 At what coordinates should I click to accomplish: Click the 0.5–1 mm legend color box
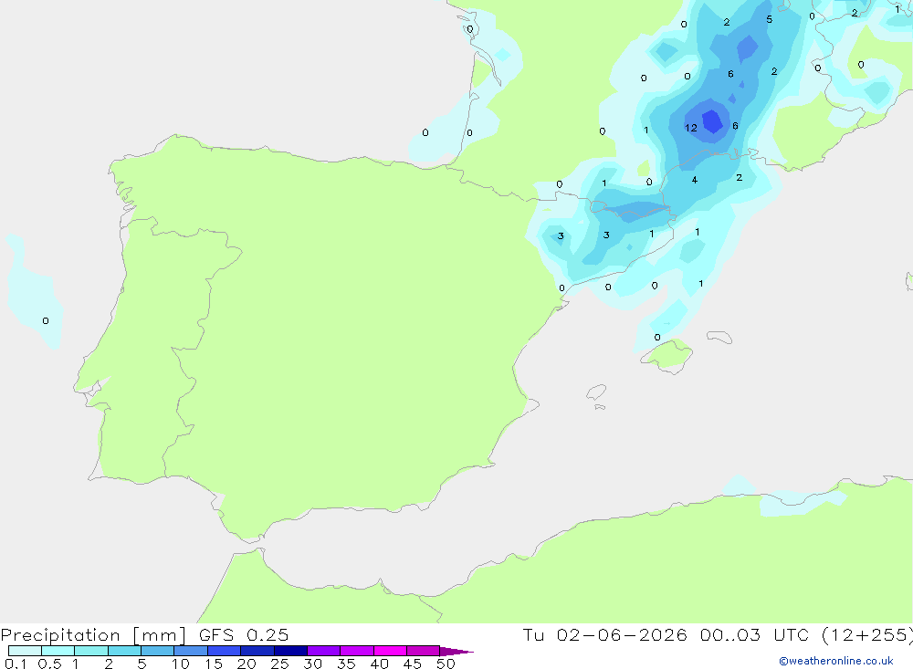pyautogui.click(x=58, y=651)
